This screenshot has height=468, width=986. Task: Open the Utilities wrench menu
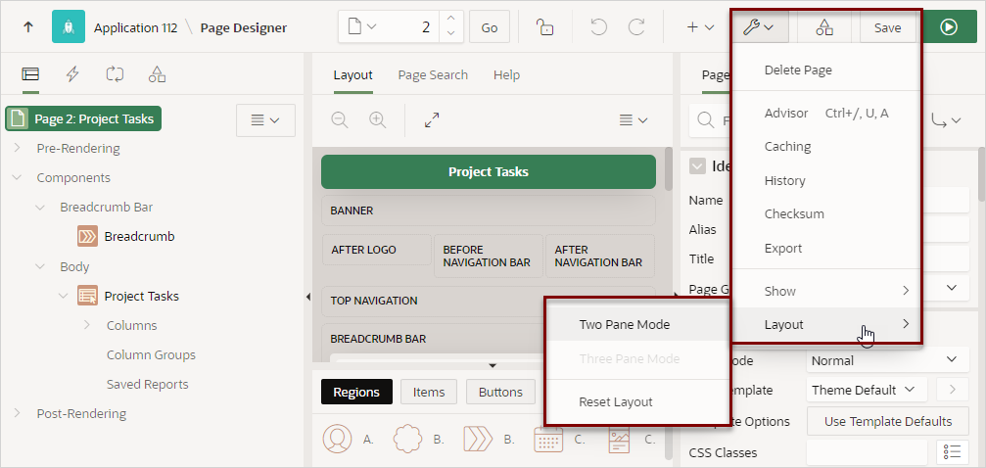[x=758, y=27]
